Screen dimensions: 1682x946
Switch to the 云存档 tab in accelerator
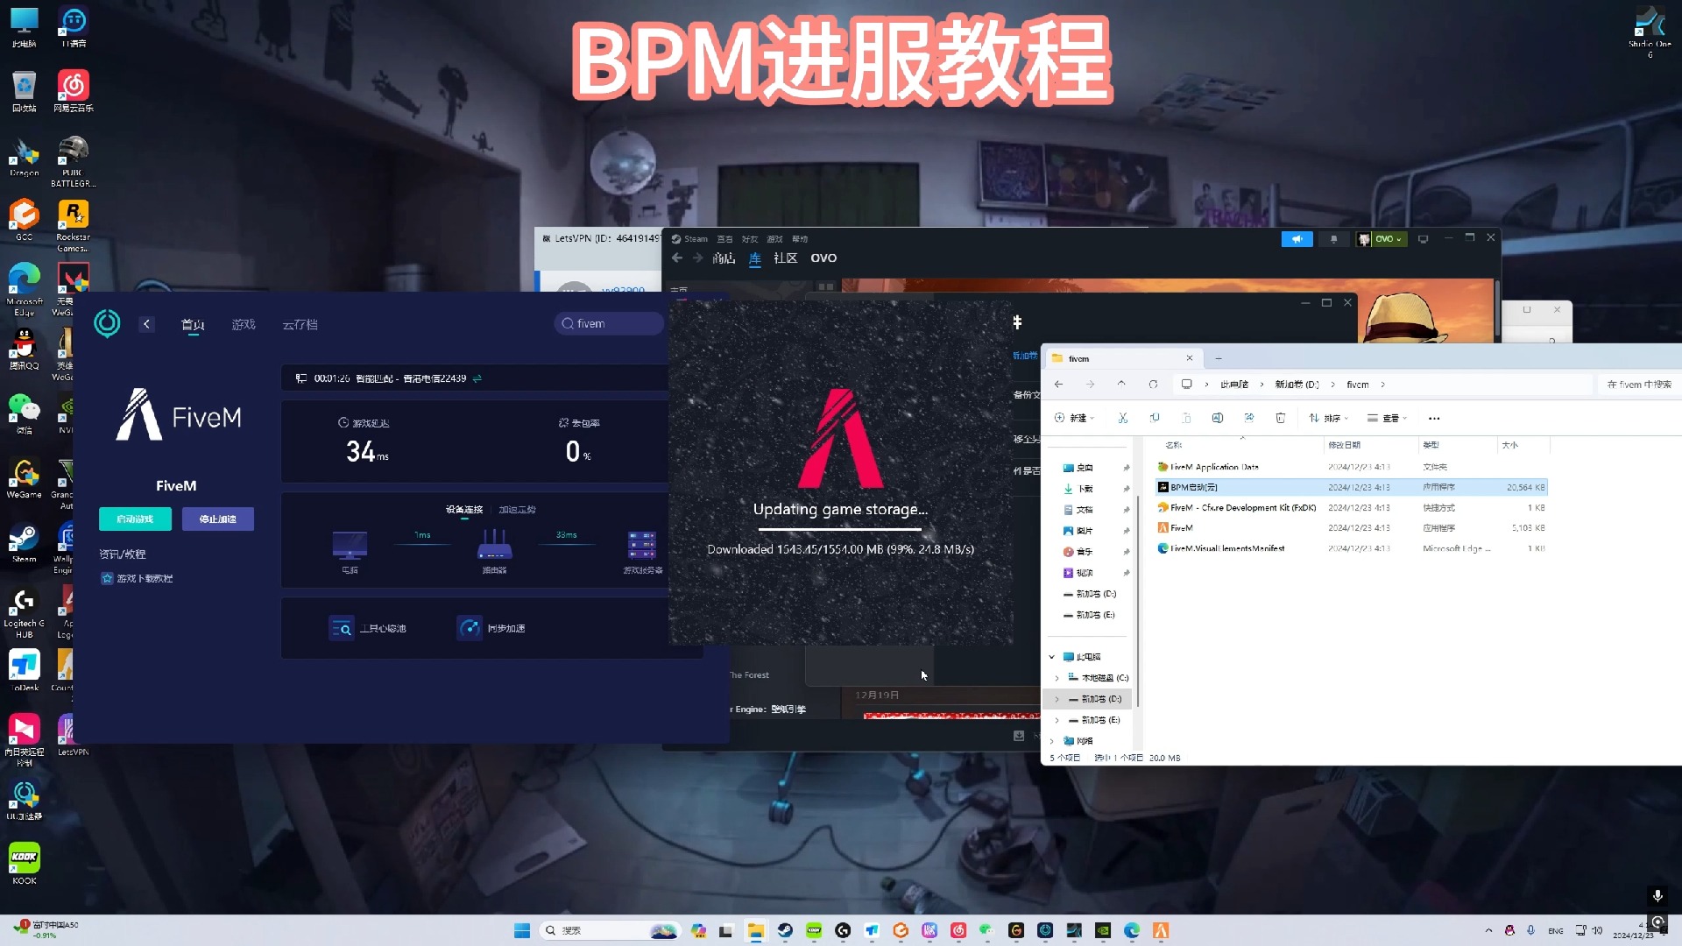point(300,325)
